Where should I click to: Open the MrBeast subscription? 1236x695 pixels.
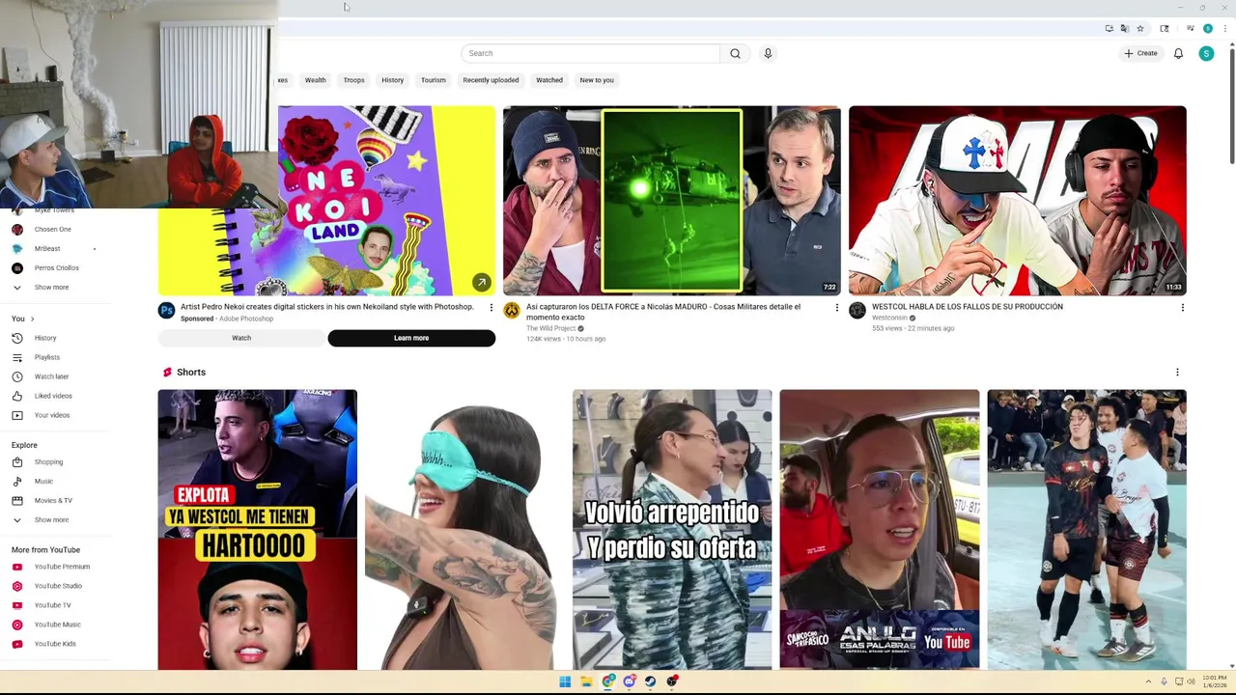(56, 248)
